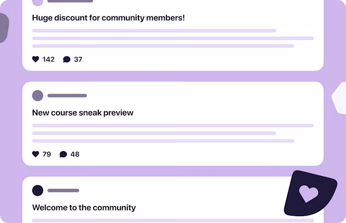Like the New course sneak preview post
The width and height of the screenshot is (346, 223).
[36, 154]
